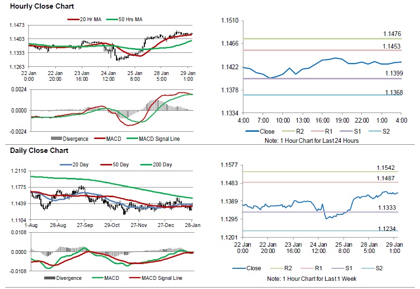Screen dimensions: 420x289
Task: Click the "Last 1 Week" chart note
Action: click(312, 279)
